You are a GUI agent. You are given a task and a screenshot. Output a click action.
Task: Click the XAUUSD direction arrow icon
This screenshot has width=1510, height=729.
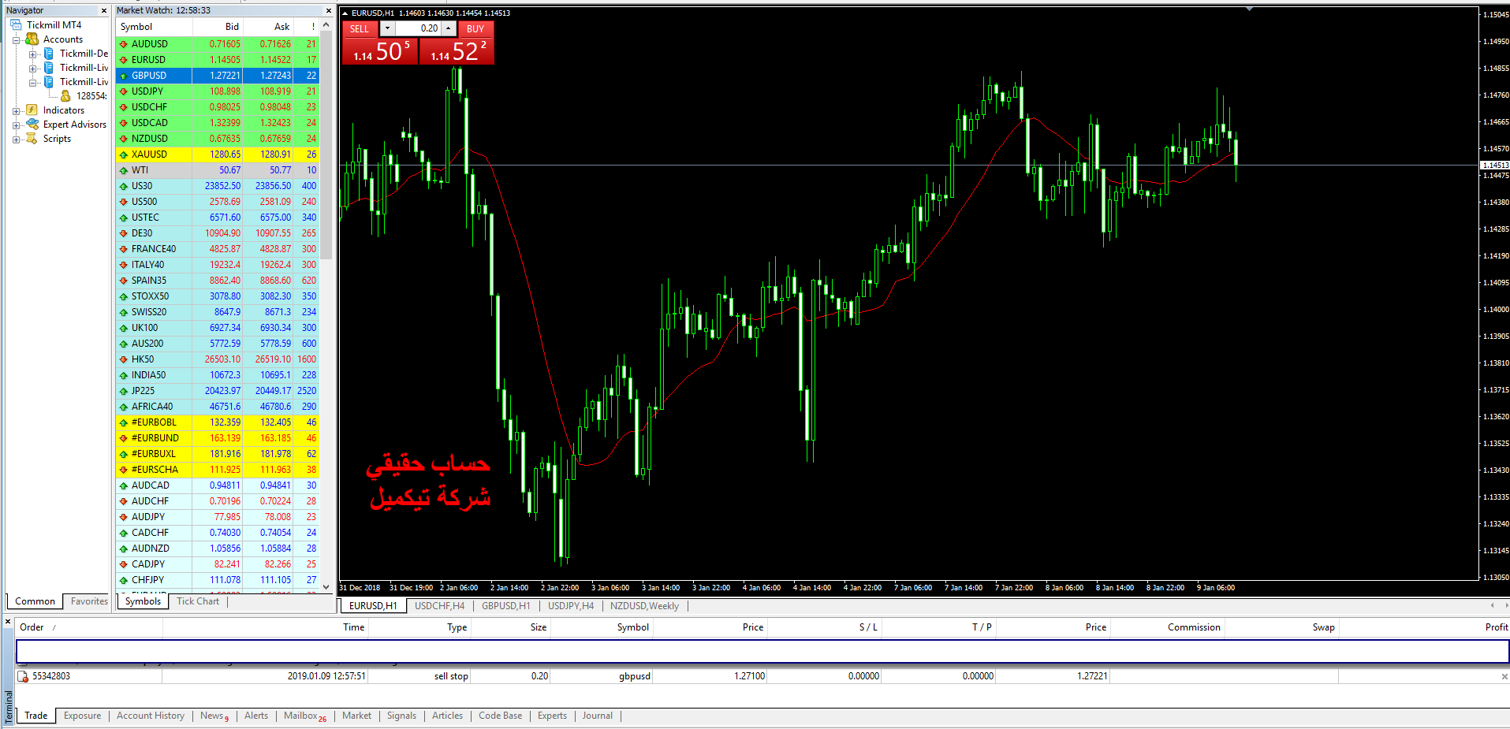point(123,154)
